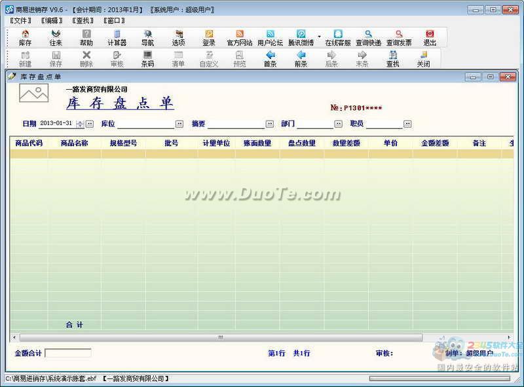Visit 官方网站 via the RSS icon
The height and width of the screenshot is (387, 524).
point(239,37)
